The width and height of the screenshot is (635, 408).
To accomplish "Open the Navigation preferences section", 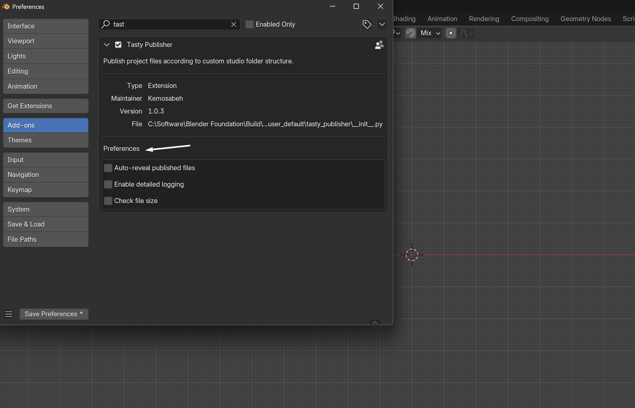I will point(46,175).
